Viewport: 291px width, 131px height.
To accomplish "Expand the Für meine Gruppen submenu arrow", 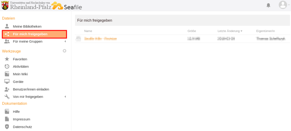I will 65,42.
